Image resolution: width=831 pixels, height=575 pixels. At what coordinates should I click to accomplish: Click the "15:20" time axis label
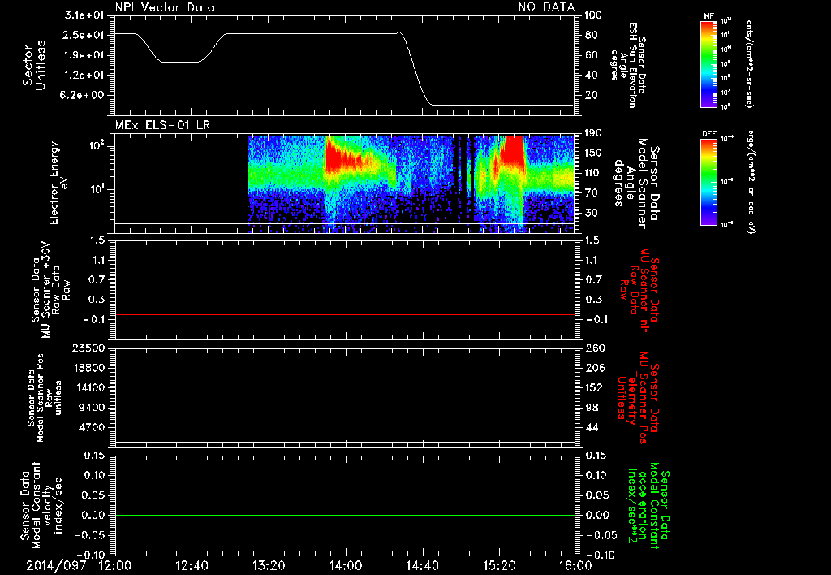[499, 565]
